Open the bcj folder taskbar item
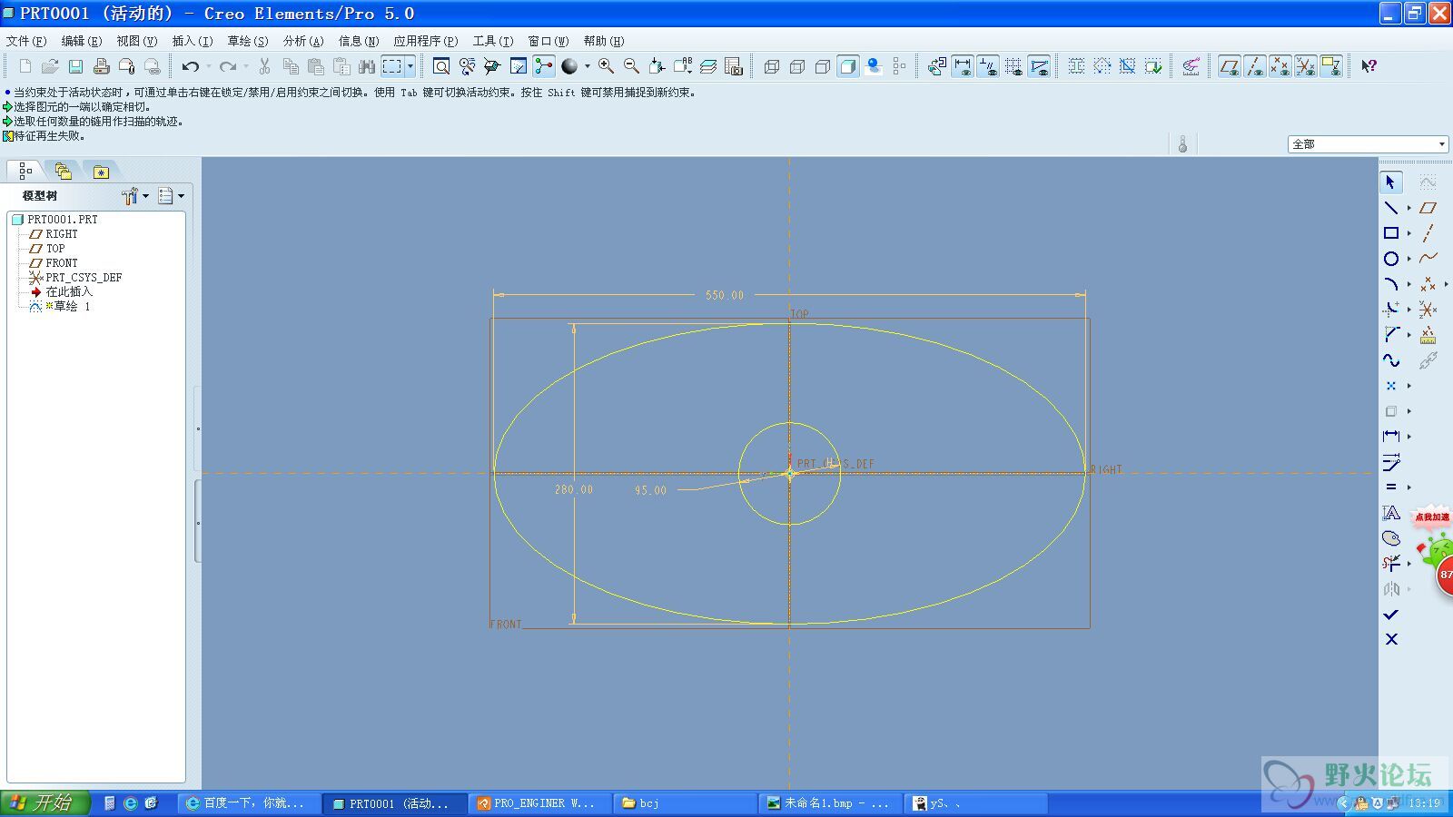Image resolution: width=1453 pixels, height=817 pixels. [686, 803]
